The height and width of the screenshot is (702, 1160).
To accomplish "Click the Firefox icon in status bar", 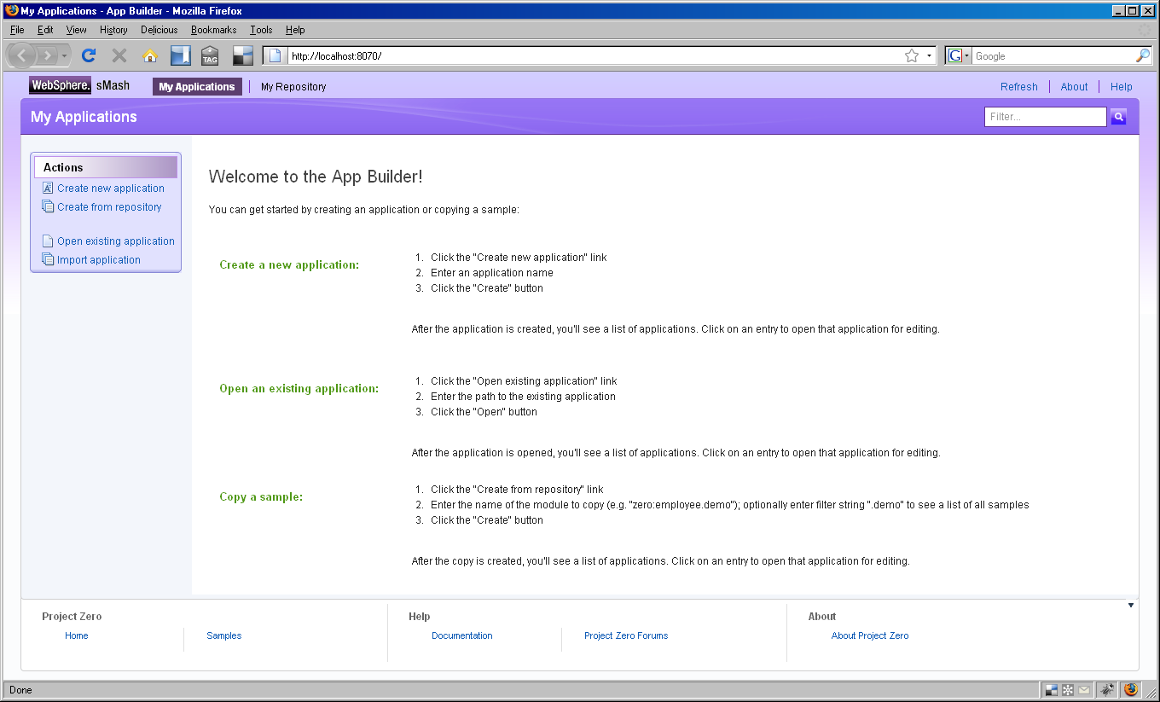I will tap(1131, 689).
